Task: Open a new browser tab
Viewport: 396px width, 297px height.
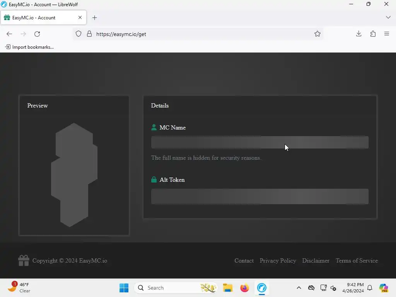Action: 94,18
